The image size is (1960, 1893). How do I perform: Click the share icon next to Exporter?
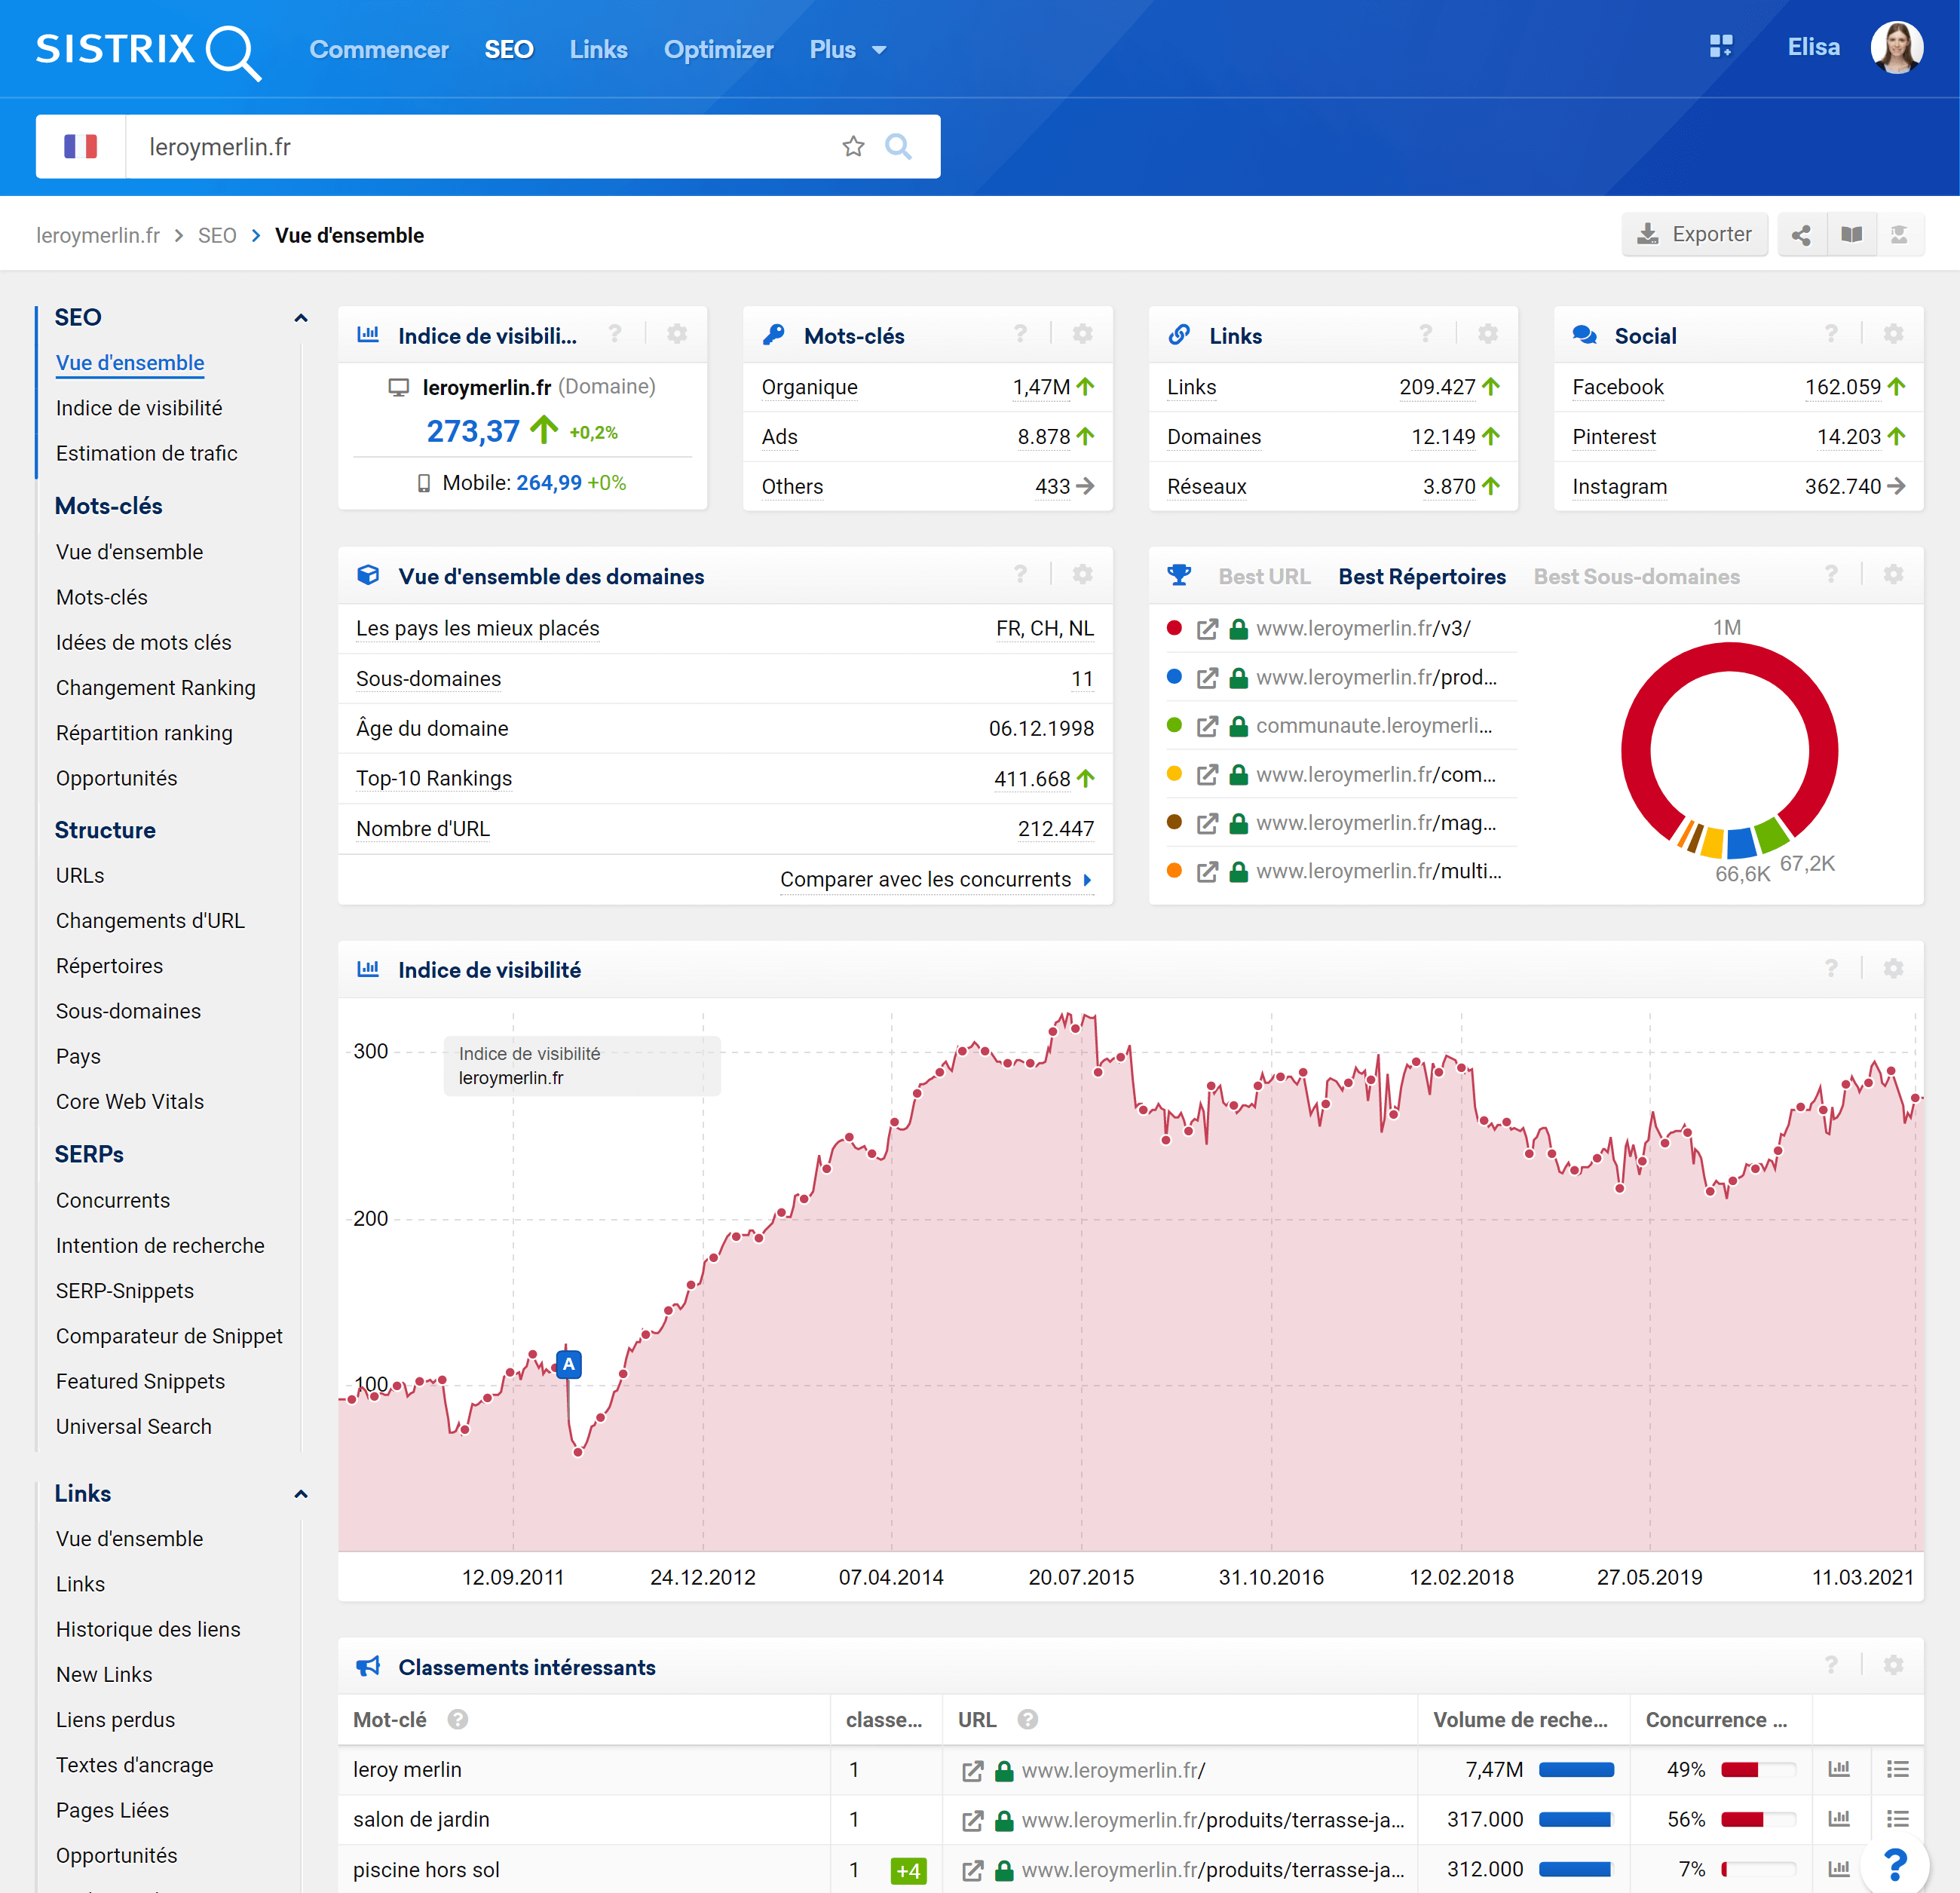(1801, 235)
